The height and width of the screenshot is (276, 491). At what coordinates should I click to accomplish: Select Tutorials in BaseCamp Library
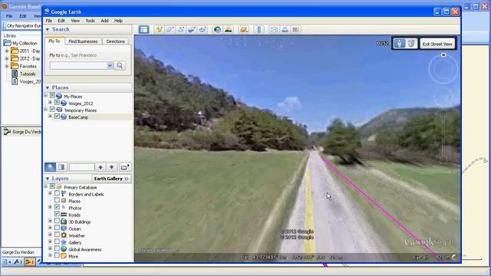28,74
